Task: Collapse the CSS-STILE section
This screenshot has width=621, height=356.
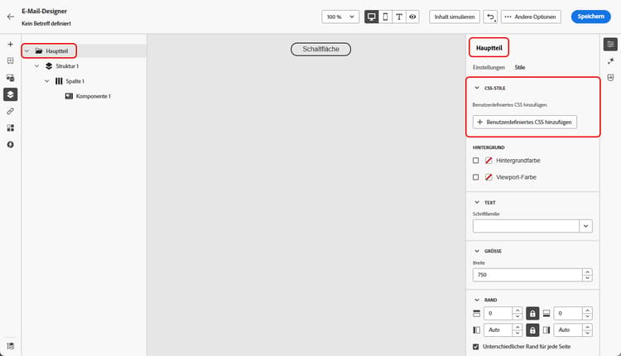Action: pos(477,88)
